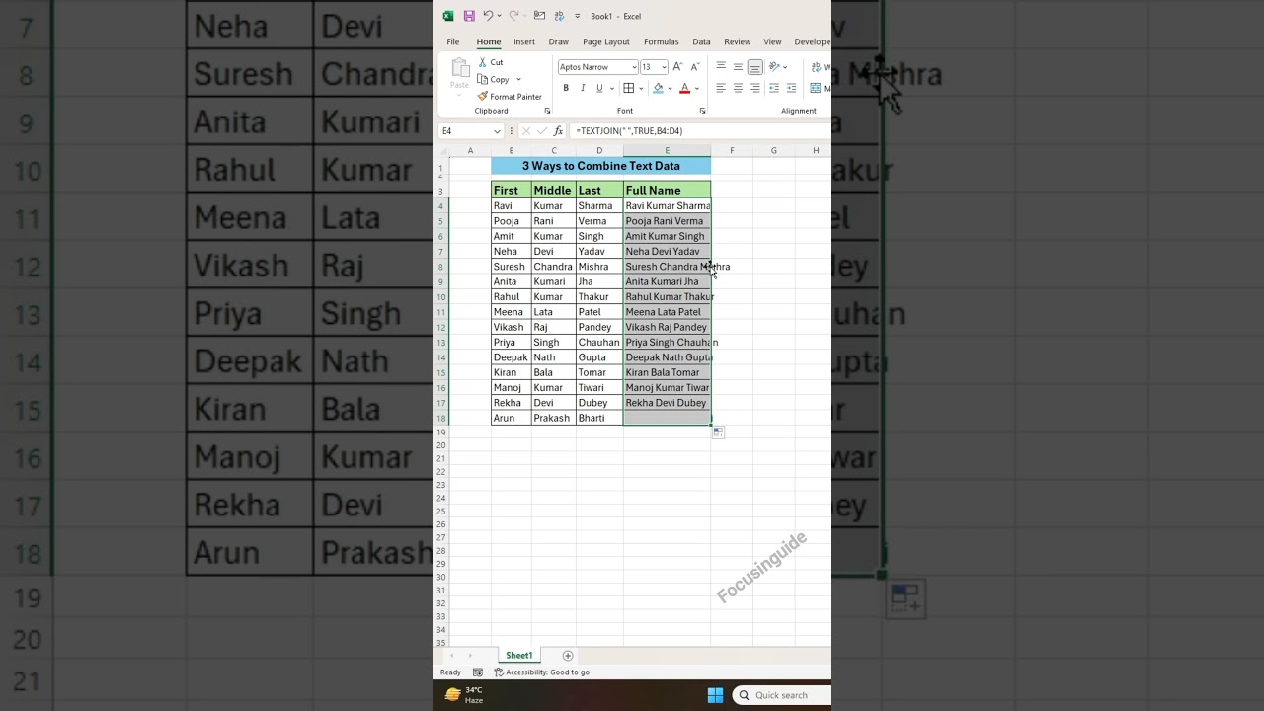Open the Font settings dialog launcher

[x=702, y=111]
